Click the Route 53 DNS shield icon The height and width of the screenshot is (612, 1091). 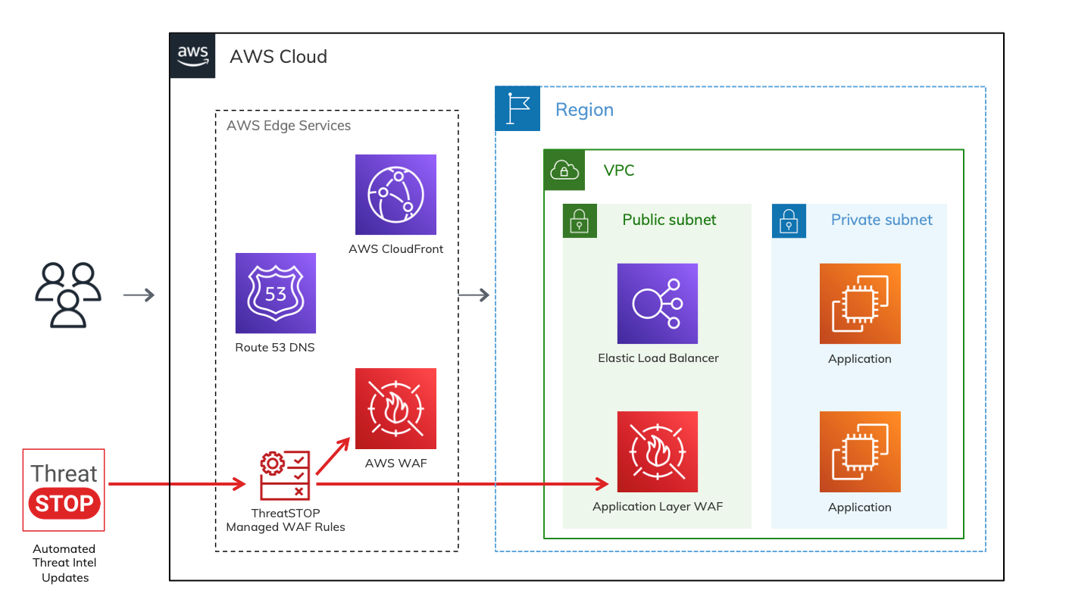(275, 293)
